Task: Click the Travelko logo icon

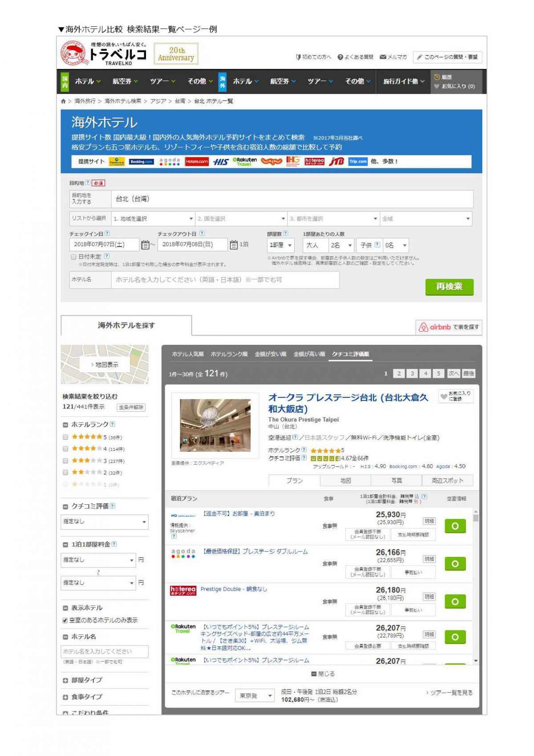Action: tap(73, 54)
